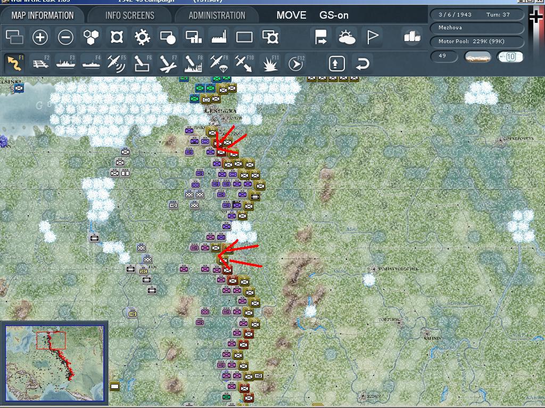Click the gear cog map icon
The height and width of the screenshot is (408, 545).
tap(142, 37)
